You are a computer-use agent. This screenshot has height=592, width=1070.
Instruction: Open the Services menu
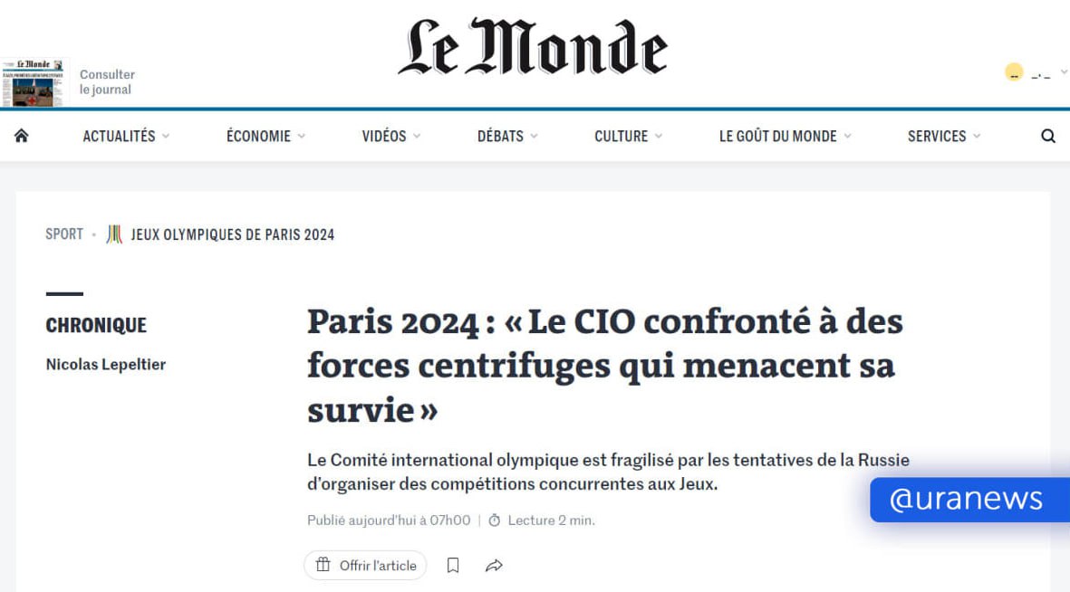click(944, 137)
